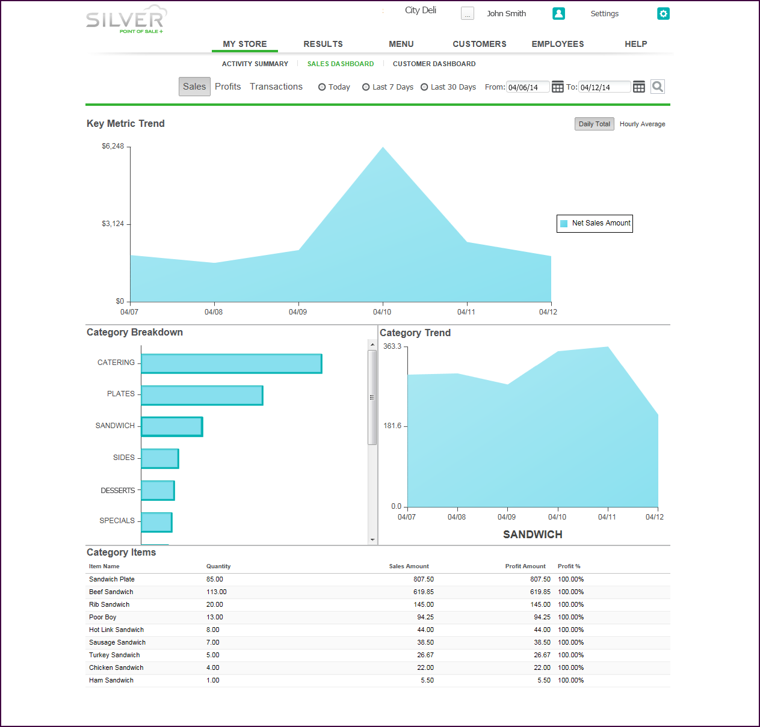Click the Silver Point of Sale logo
Screen dimensions: 760x727
coord(125,20)
